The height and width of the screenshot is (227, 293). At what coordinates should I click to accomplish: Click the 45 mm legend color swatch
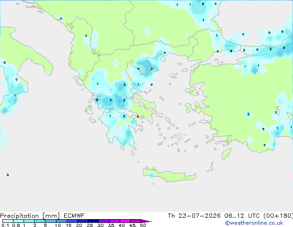pos(136,221)
